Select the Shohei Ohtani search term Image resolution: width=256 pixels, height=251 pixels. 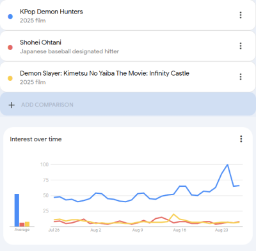click(x=40, y=42)
